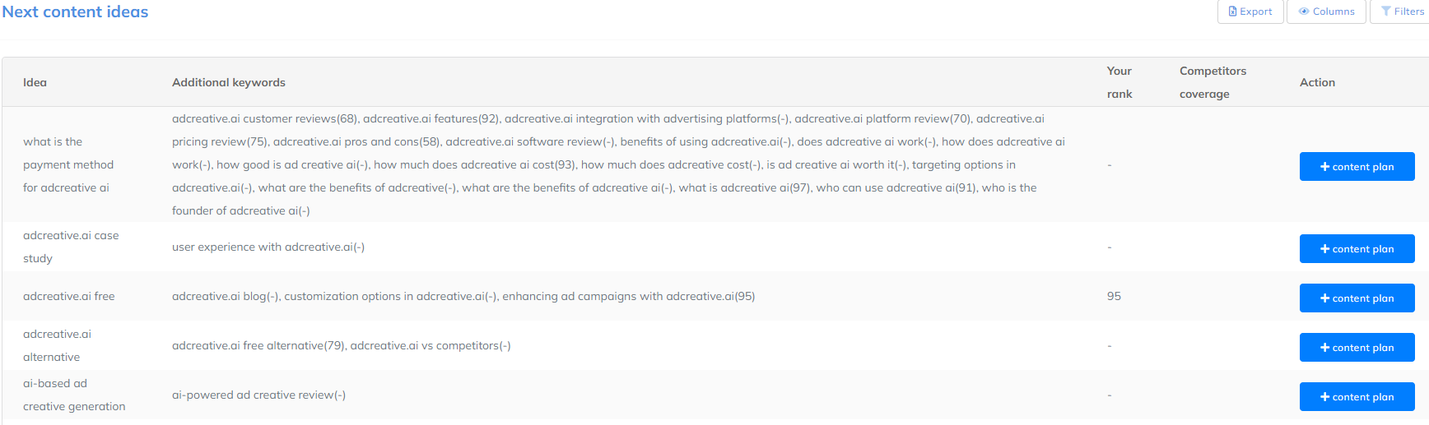1429x425 pixels.
Task: Click the Action column header
Action: [x=1317, y=82]
